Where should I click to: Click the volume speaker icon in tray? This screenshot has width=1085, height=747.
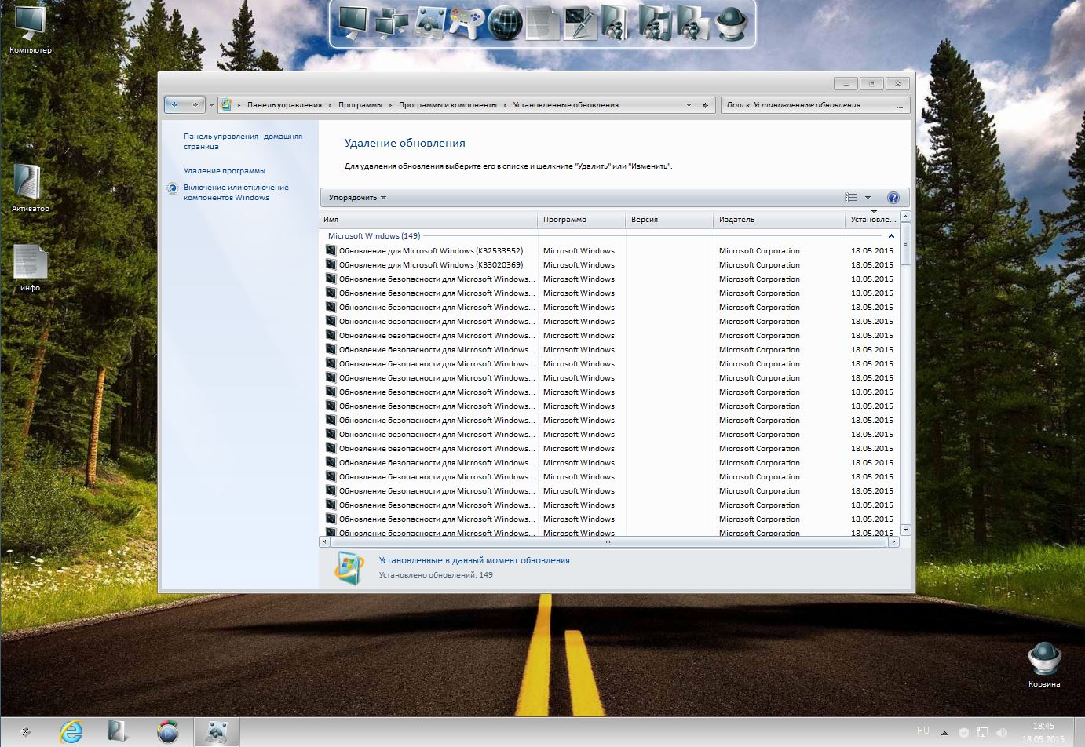coord(1002,733)
